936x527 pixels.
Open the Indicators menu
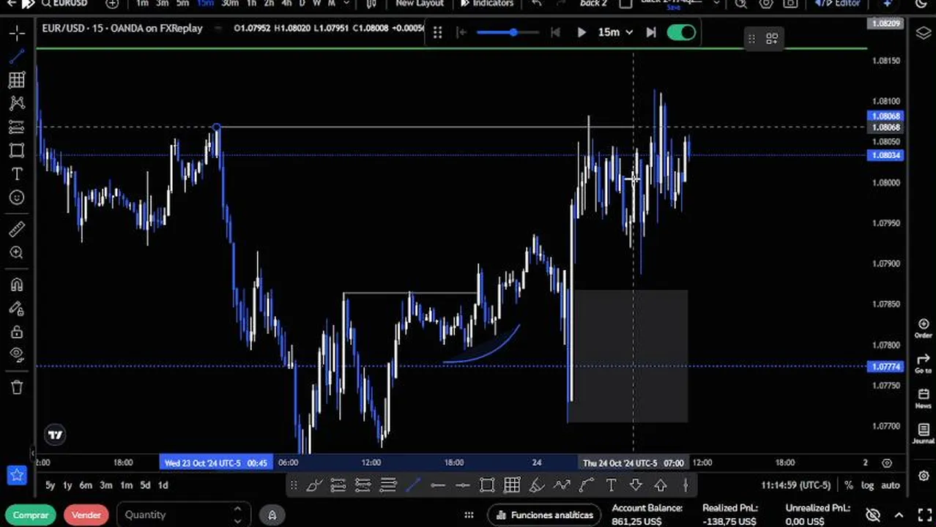tap(487, 4)
